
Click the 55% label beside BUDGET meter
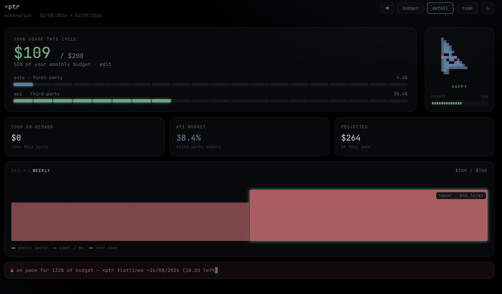[x=484, y=97]
